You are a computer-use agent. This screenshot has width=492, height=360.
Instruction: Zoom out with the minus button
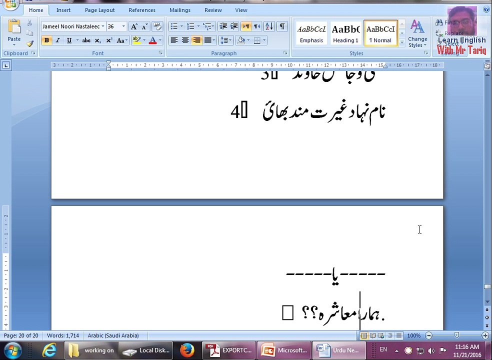pos(428,335)
